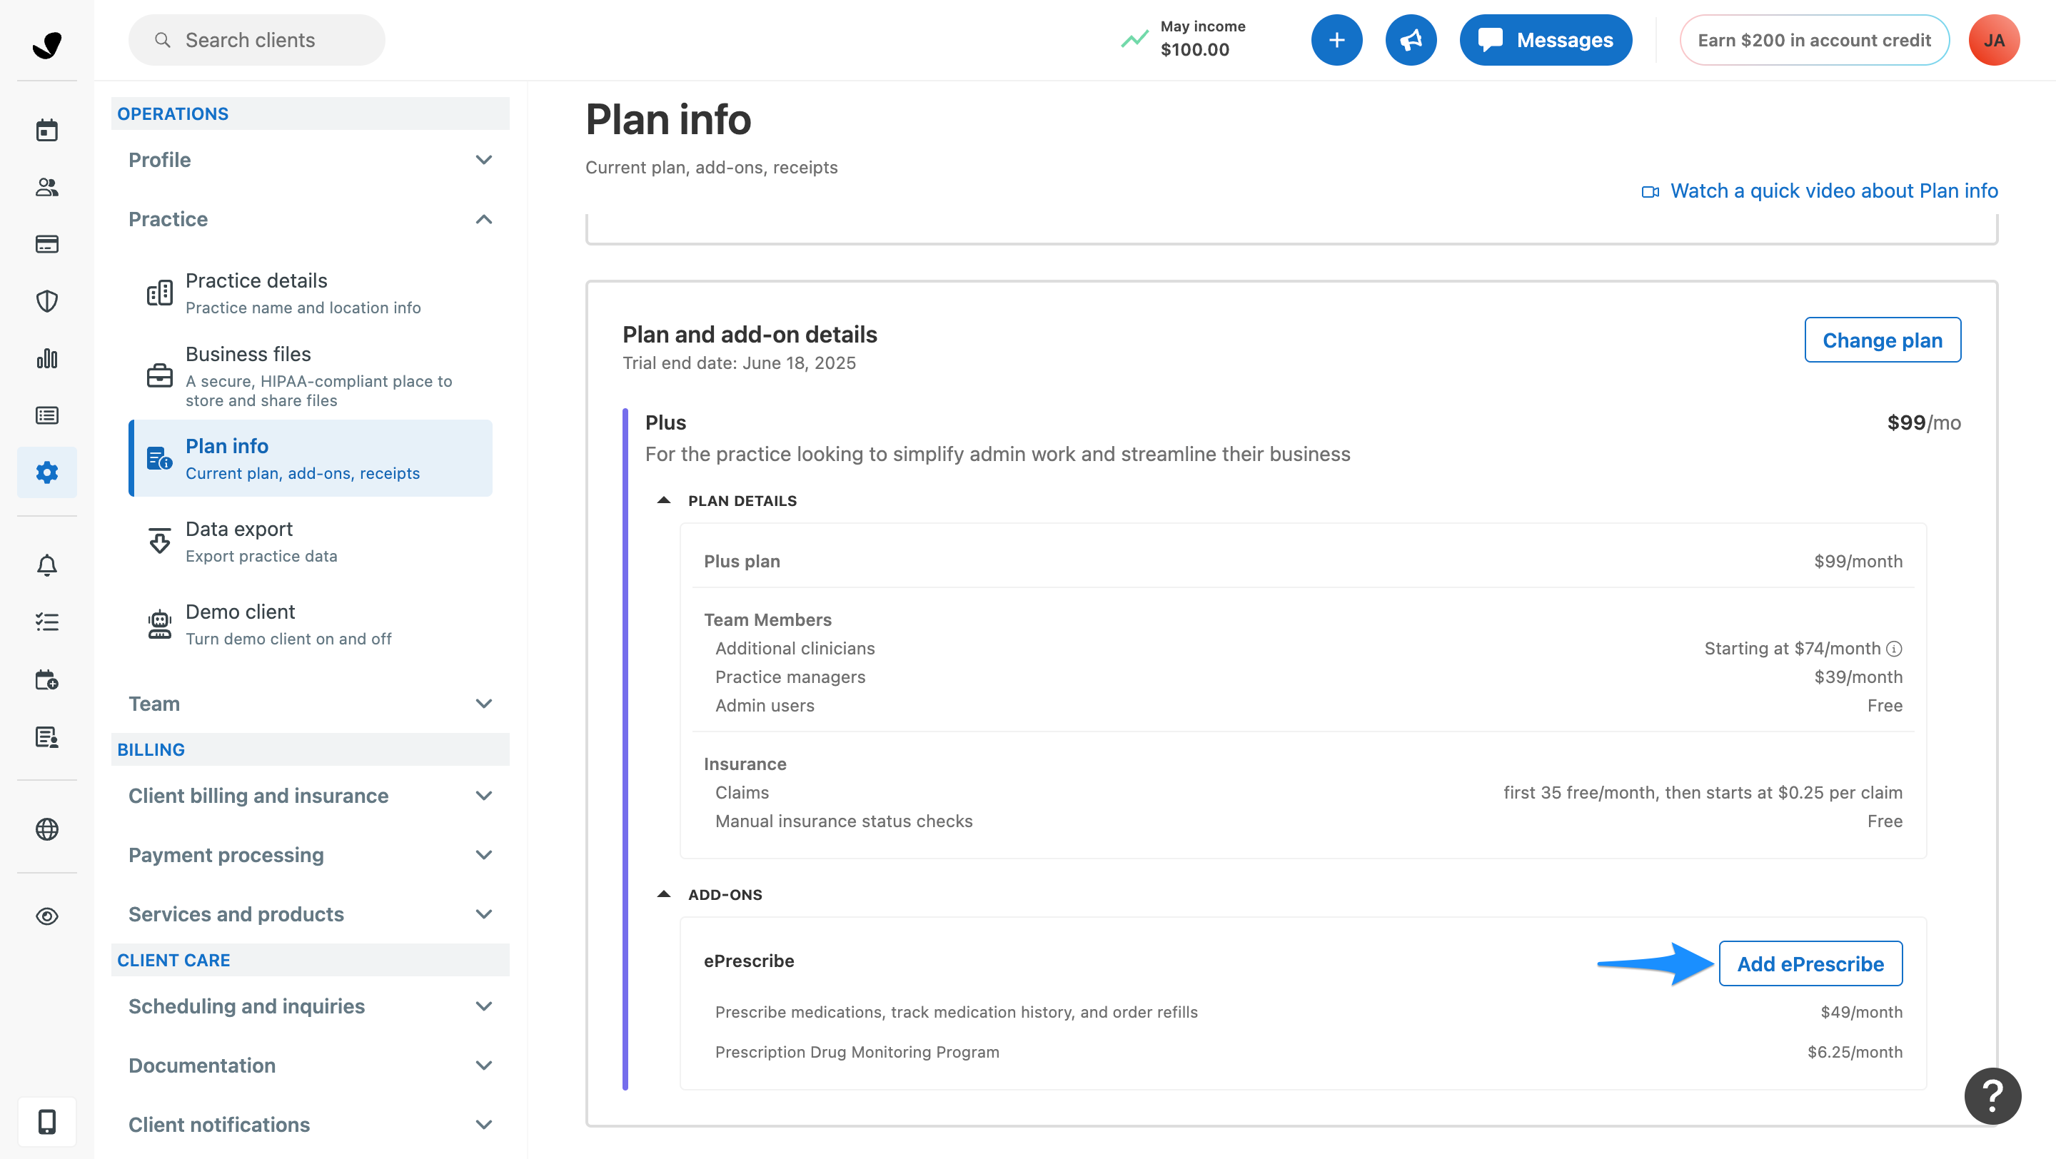2056x1159 pixels.
Task: Open the Reminders bell icon
Action: pos(47,565)
